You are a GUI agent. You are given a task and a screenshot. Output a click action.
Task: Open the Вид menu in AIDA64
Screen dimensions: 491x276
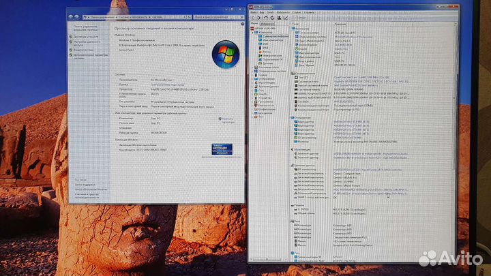point(262,12)
